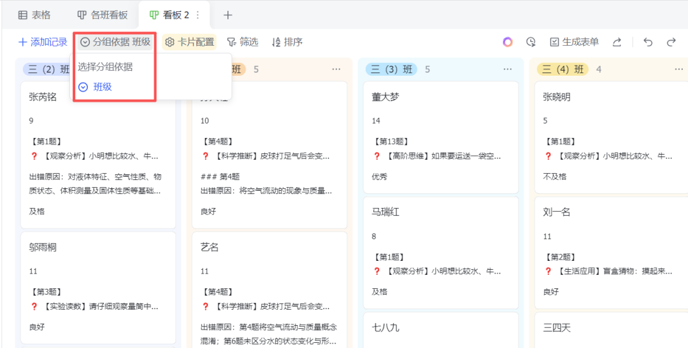The image size is (688, 348).
Task: Open the 看板 2 tab options menu
Action: (x=198, y=15)
